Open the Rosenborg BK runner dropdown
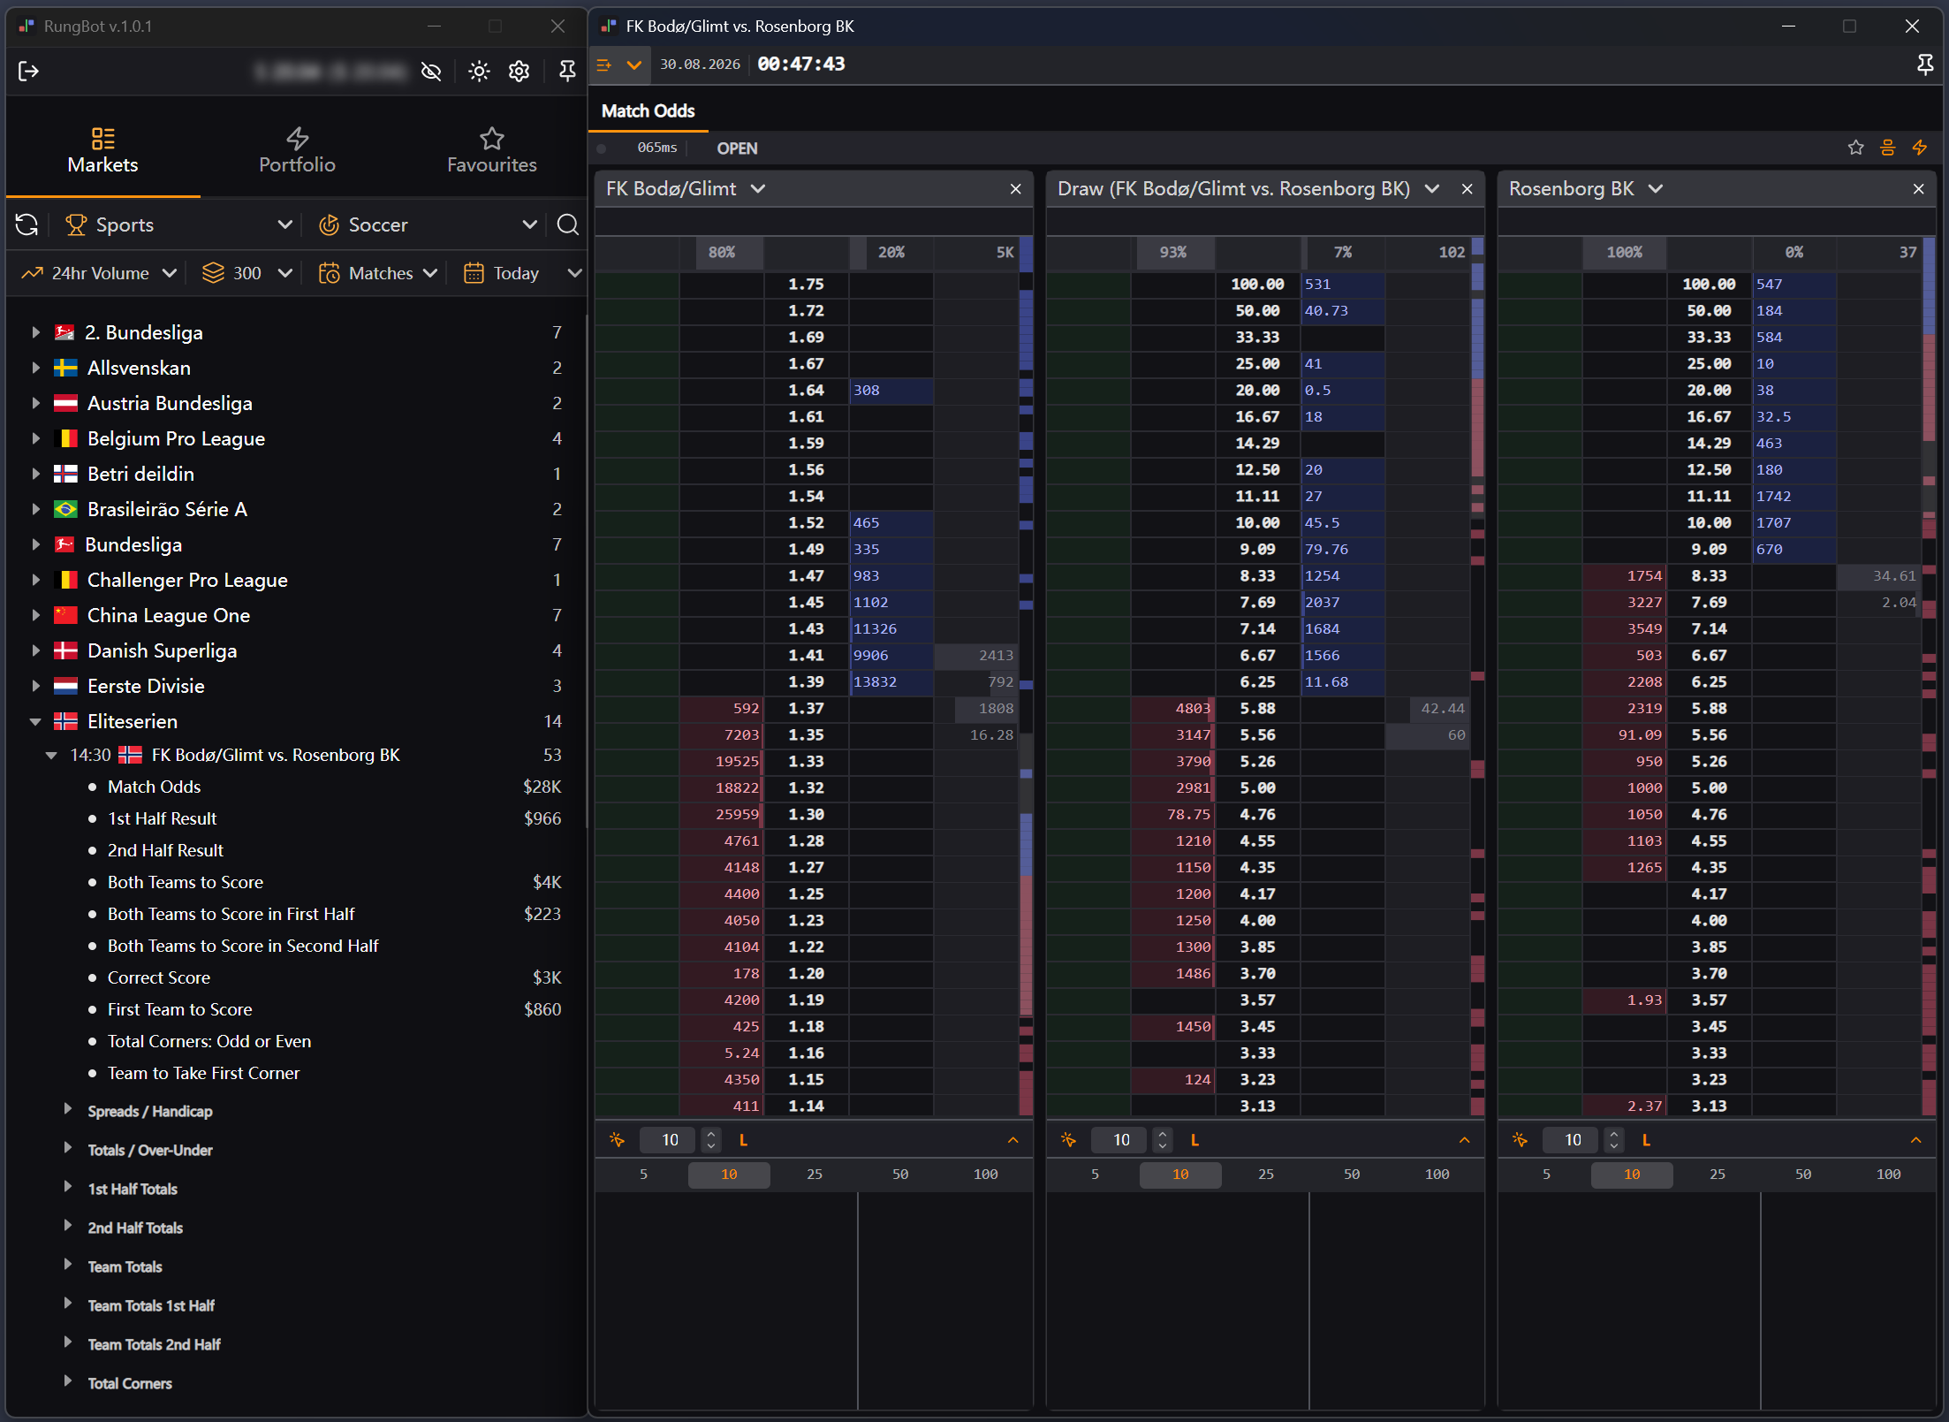1949x1422 pixels. click(1656, 189)
